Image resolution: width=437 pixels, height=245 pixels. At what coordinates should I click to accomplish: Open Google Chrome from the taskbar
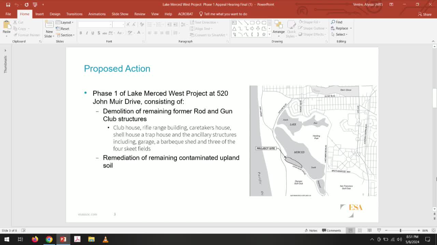pyautogui.click(x=49, y=239)
